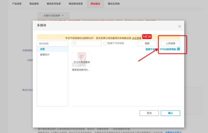Click the 确认 button
Screen dimensions: 208x133
tap(171, 113)
